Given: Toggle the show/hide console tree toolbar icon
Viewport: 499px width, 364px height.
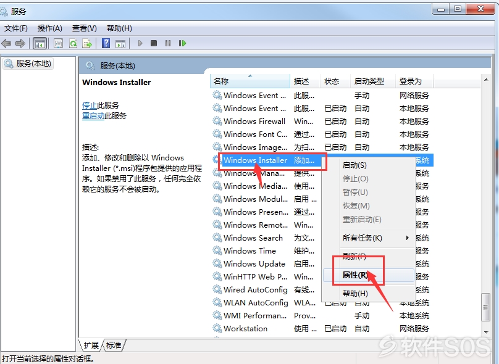Looking at the screenshot, I should tap(40, 43).
